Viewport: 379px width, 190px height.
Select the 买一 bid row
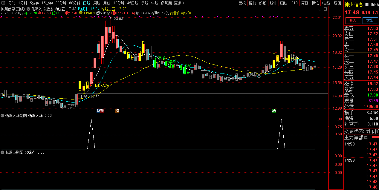point(361,56)
